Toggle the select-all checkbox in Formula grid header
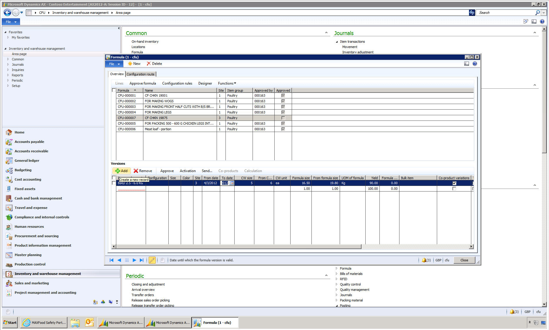Screen dimensions: 549x330 [x=114, y=90]
